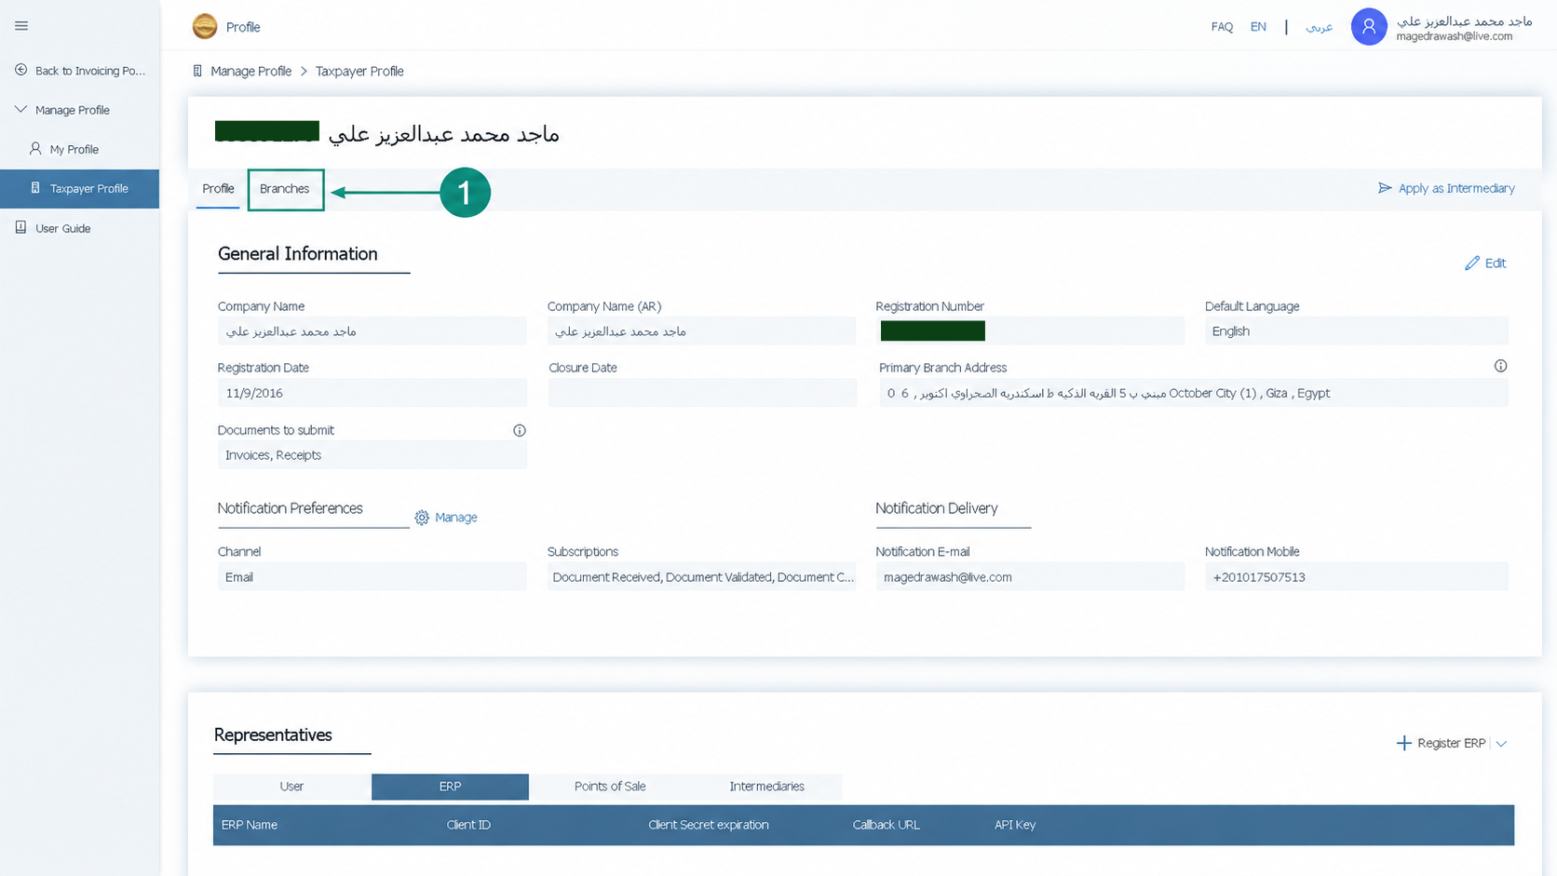
Task: Click the plus icon for Register ERP
Action: click(1403, 743)
